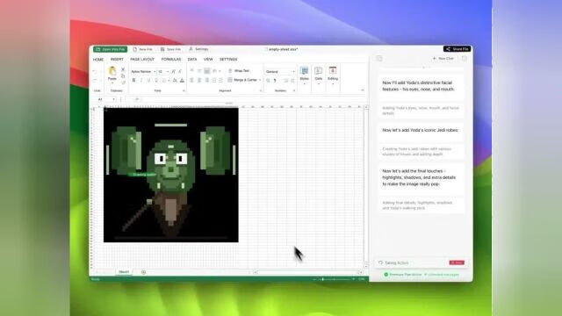Click the Paste clipboard icon
The image size is (562, 316).
pos(112,71)
